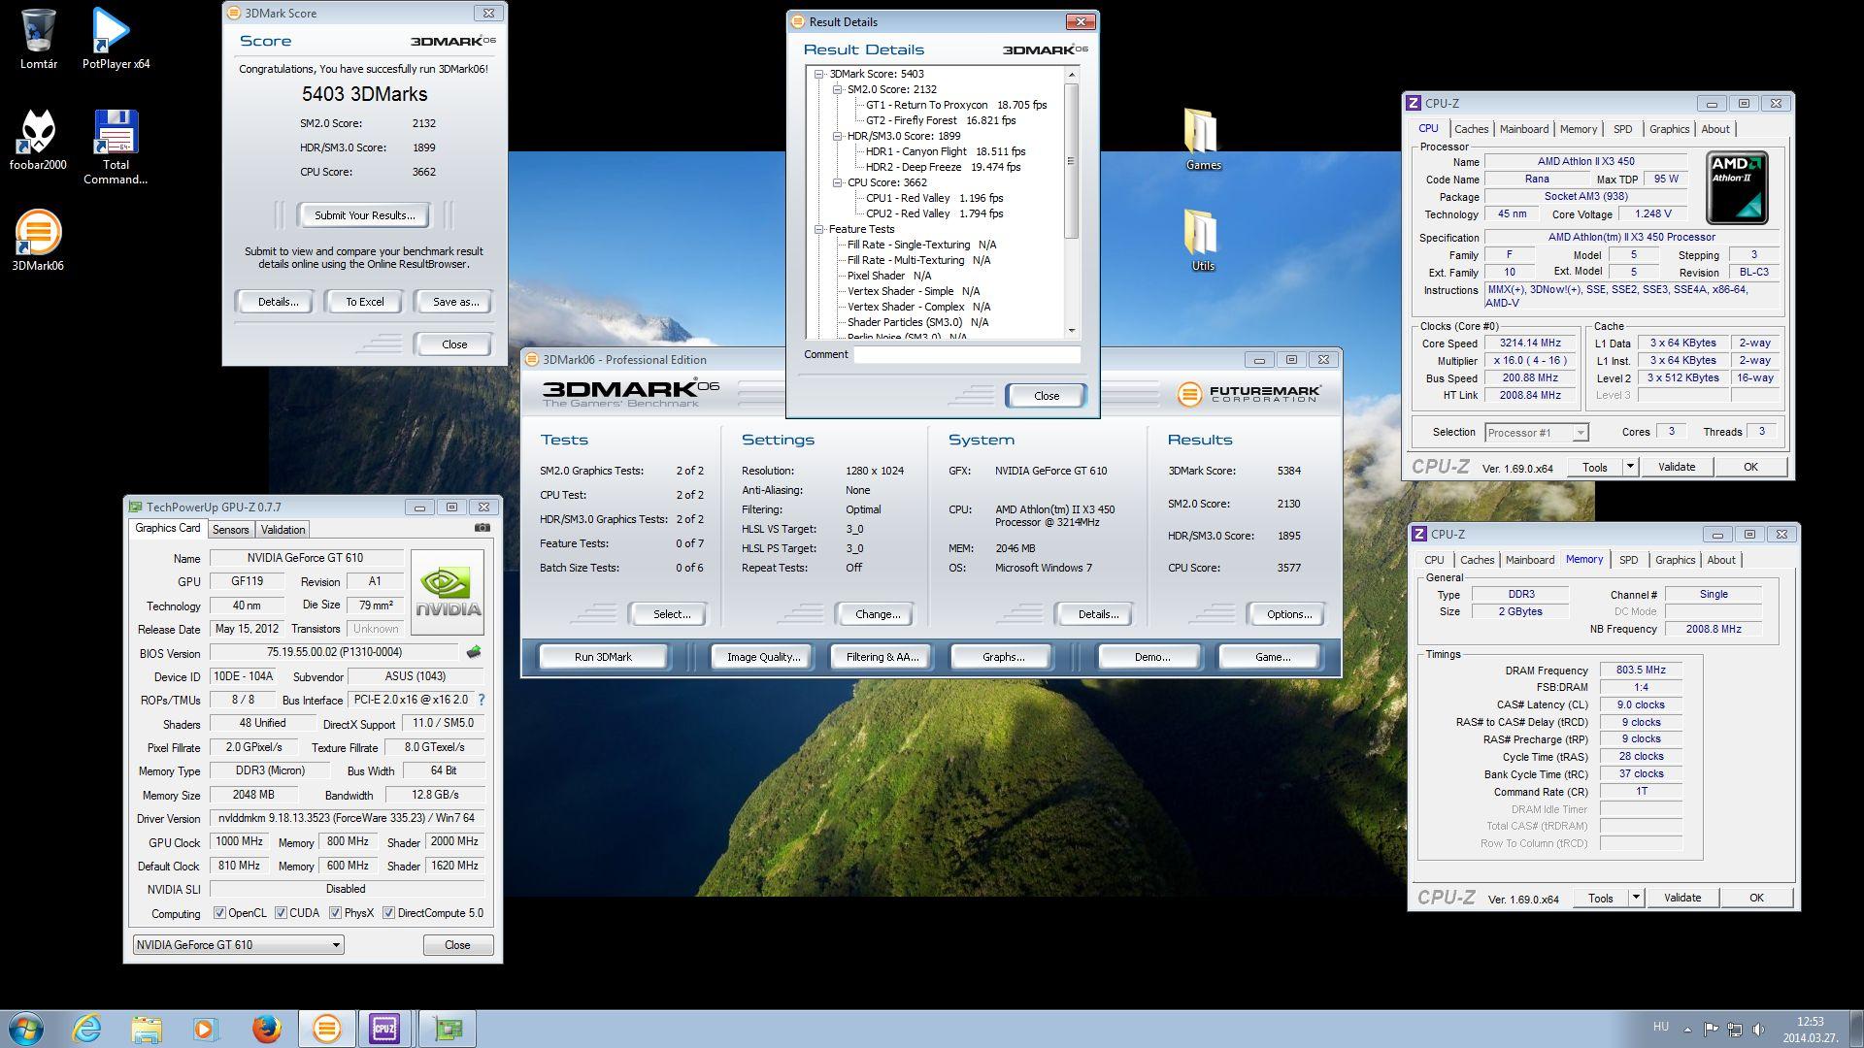Select the Utils folder on desktop
Image resolution: width=1864 pixels, height=1048 pixels.
click(x=1203, y=240)
